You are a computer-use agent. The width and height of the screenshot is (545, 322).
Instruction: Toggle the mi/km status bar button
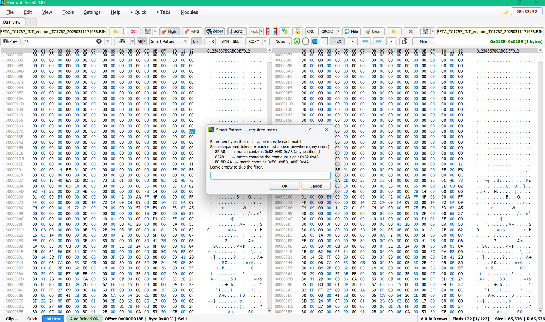tap(53, 319)
